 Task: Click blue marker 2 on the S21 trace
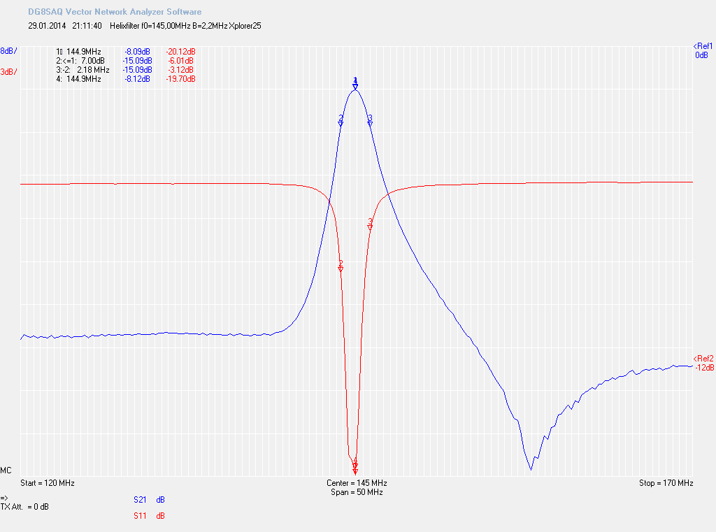click(341, 121)
